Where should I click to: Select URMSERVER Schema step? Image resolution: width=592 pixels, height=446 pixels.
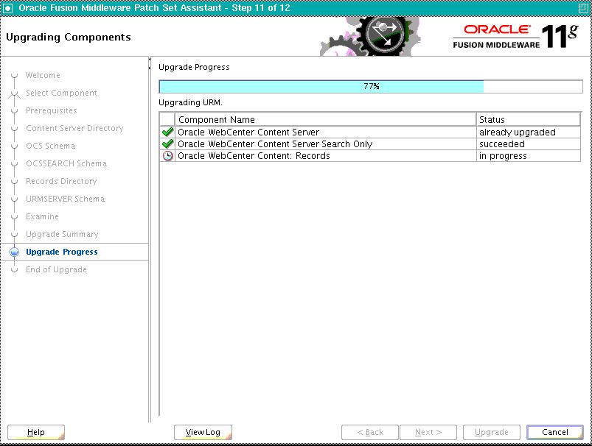click(x=65, y=199)
